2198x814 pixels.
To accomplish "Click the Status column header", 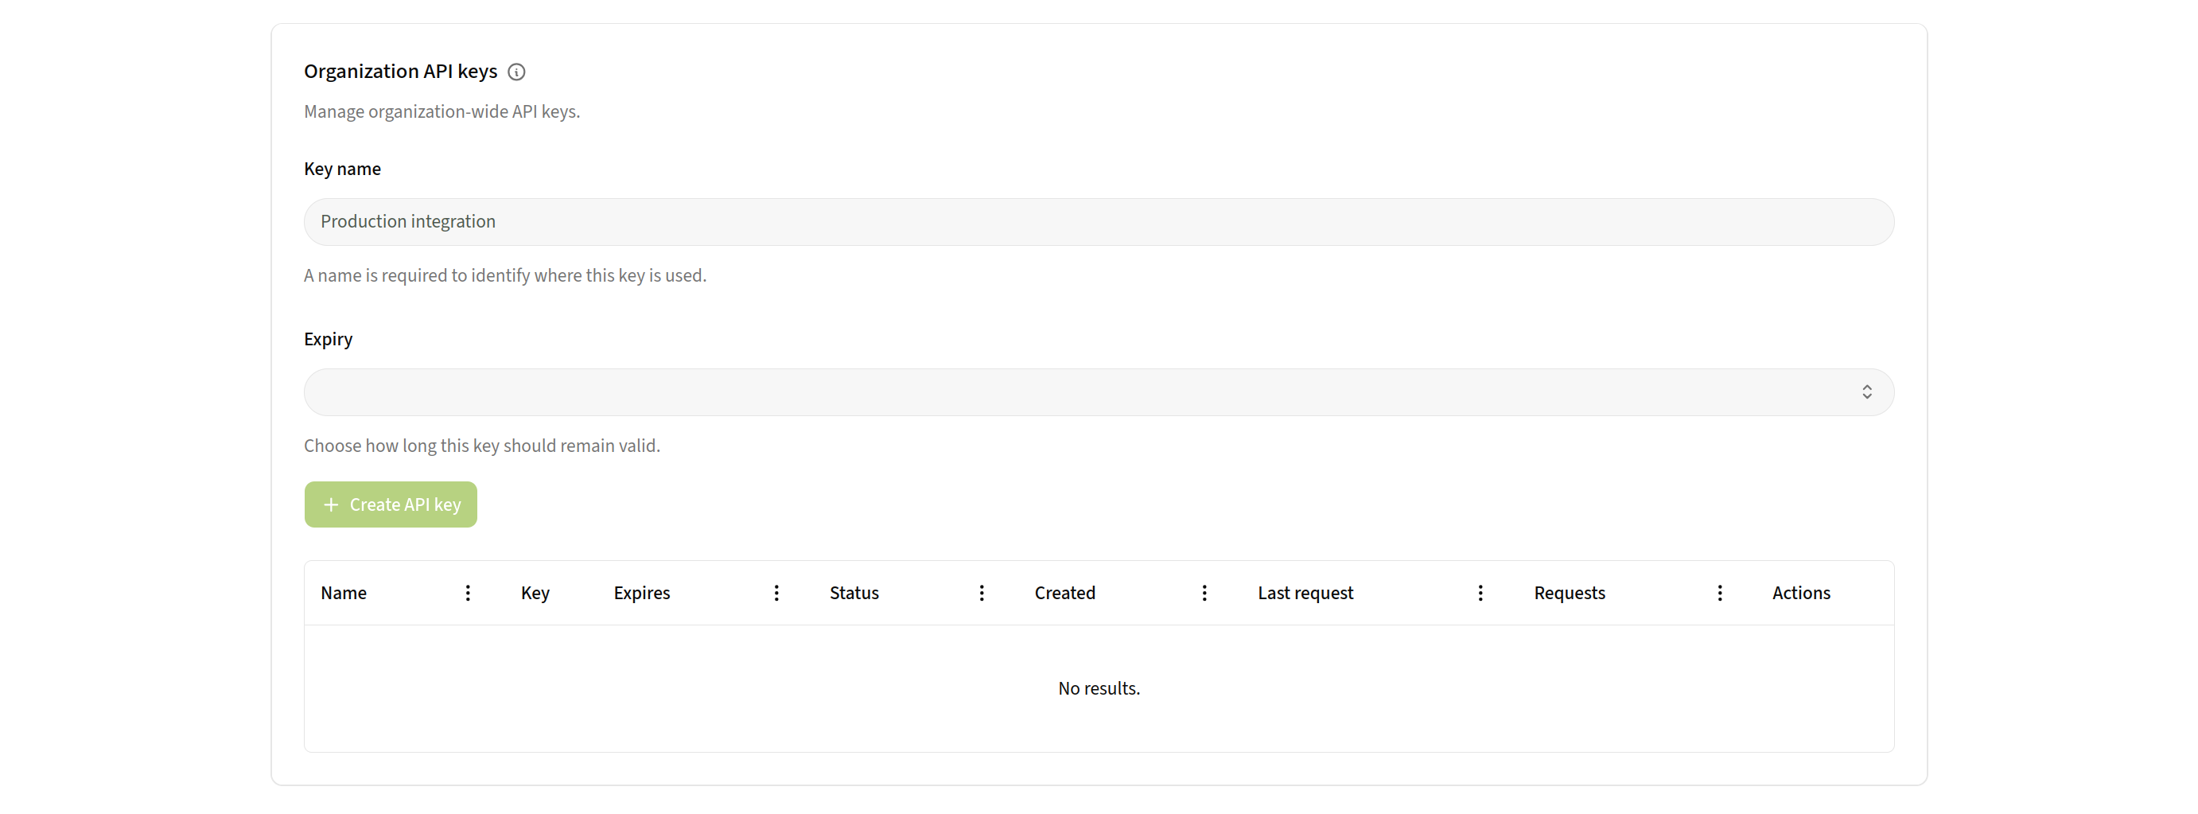I will (x=854, y=593).
